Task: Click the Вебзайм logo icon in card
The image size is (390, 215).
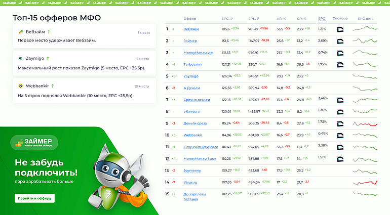Action: [x=21, y=32]
